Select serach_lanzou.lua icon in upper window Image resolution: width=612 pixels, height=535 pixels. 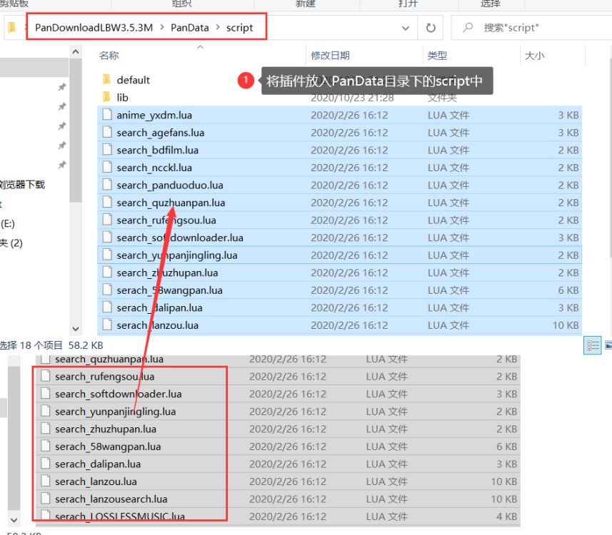click(107, 325)
